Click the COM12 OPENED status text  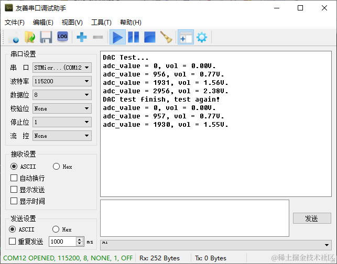68,258
